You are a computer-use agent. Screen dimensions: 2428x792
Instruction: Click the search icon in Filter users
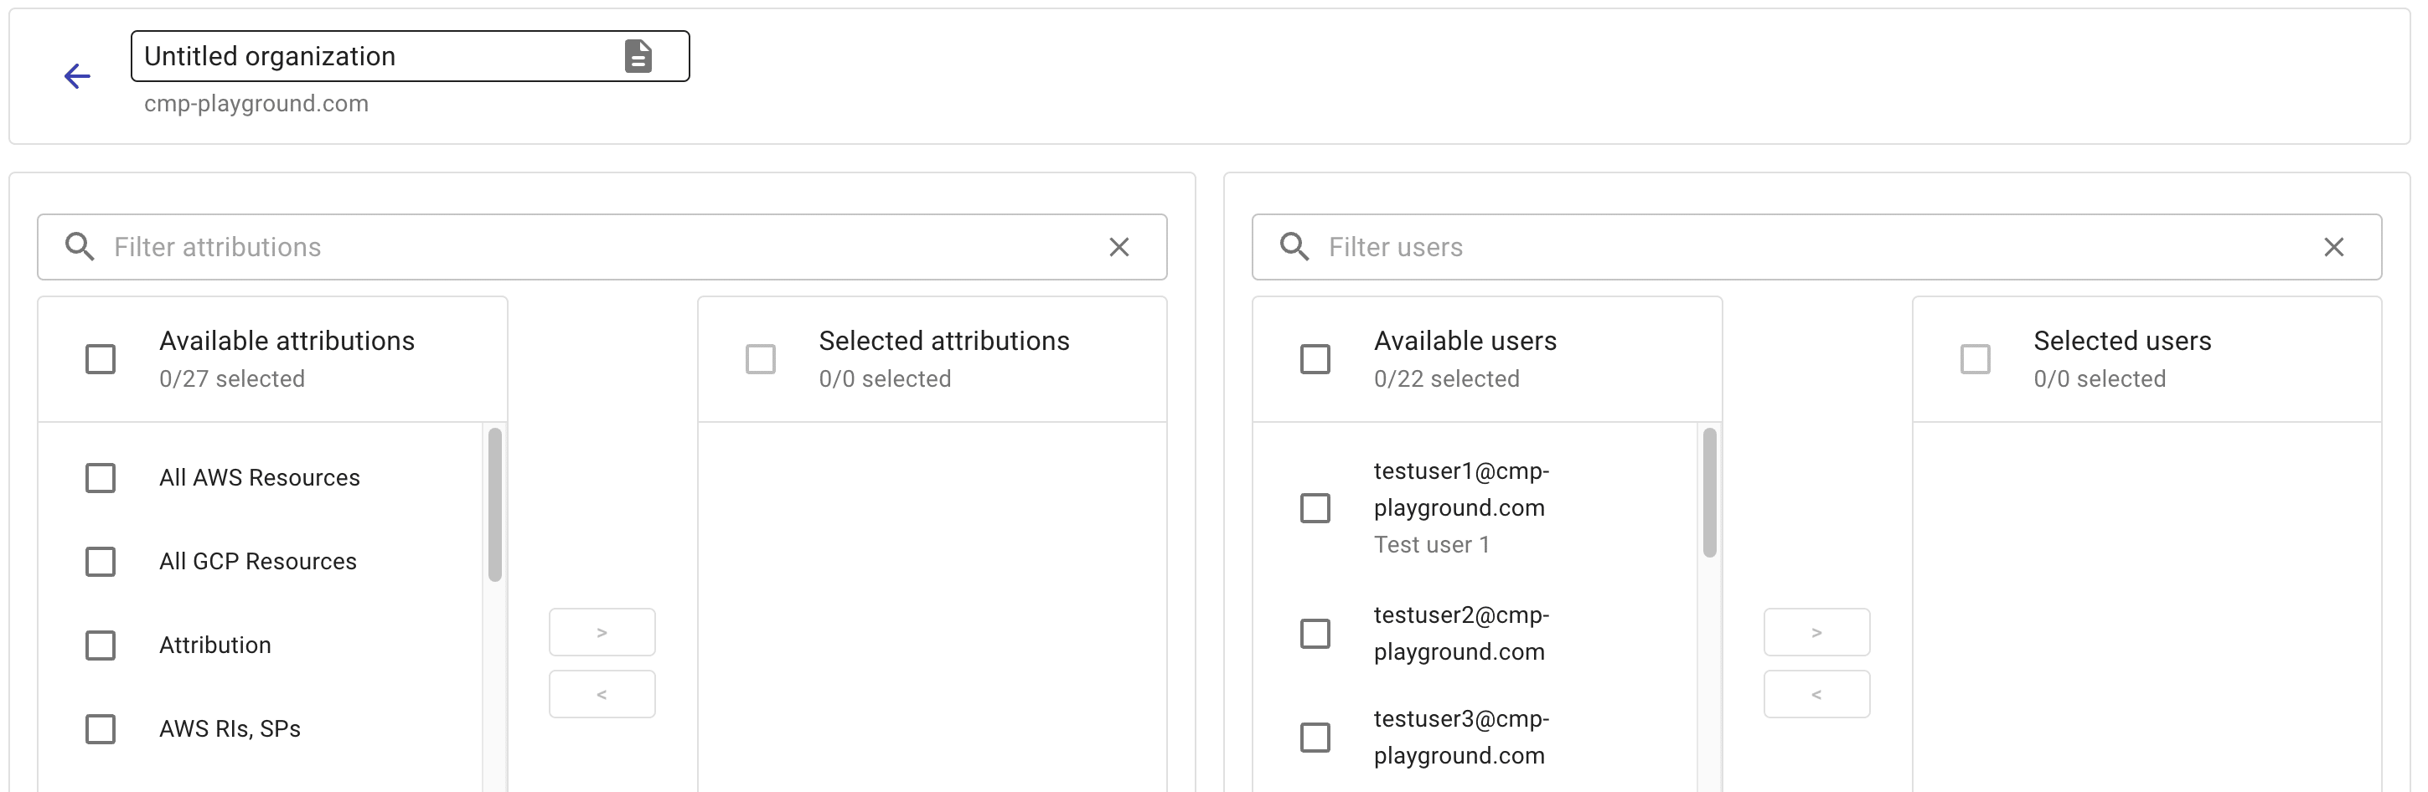pyautogui.click(x=1294, y=247)
